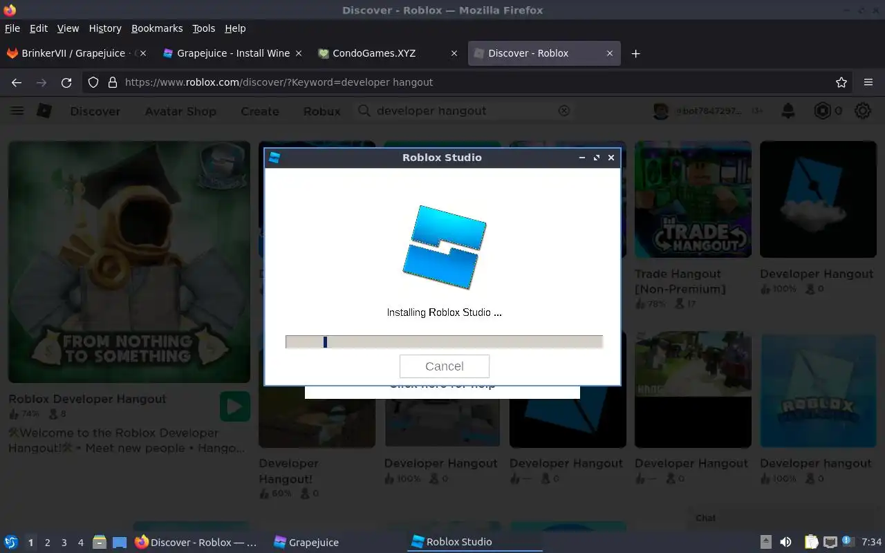Click the installation progress bar

444,341
